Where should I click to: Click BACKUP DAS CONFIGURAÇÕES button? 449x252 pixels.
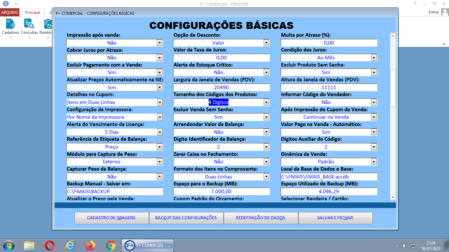pos(186,218)
